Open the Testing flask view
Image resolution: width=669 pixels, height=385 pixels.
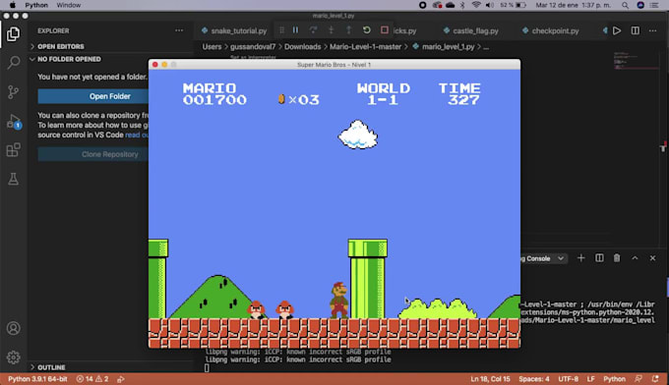point(13,179)
